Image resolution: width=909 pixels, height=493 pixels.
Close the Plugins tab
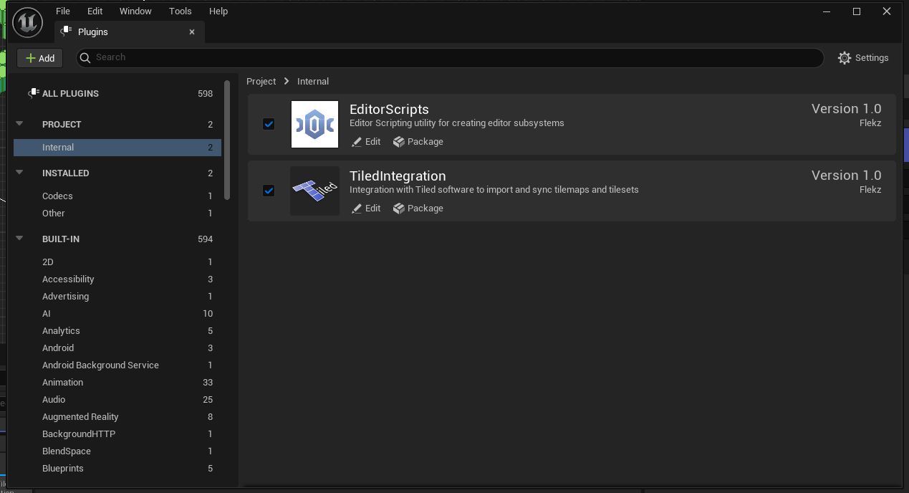point(192,32)
